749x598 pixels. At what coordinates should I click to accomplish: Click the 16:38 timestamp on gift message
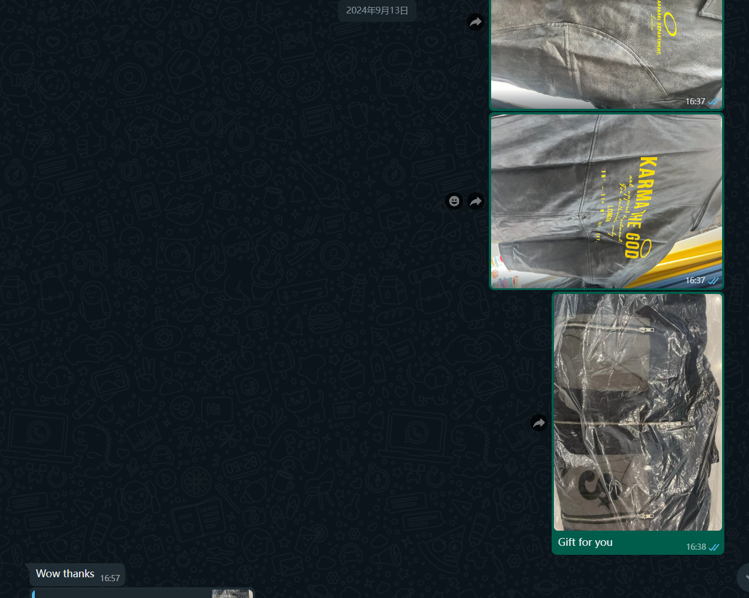(696, 547)
